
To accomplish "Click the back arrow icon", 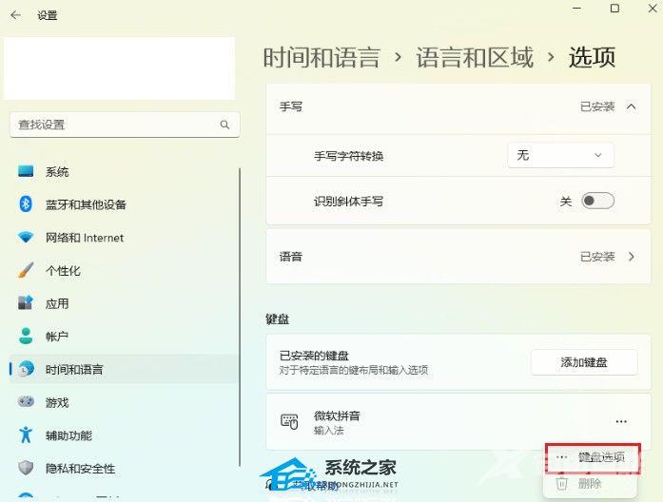I will 15,15.
